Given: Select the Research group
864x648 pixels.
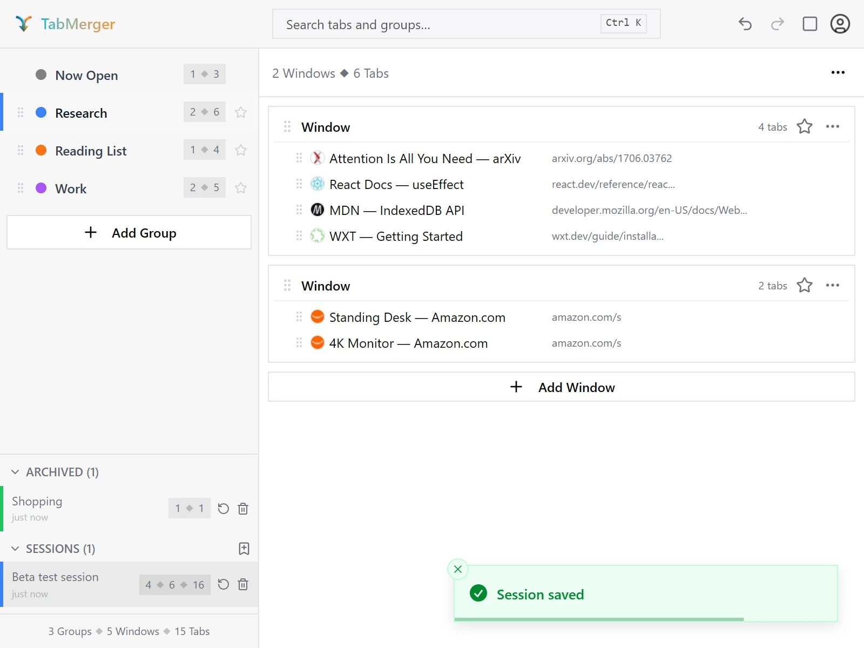Looking at the screenshot, I should click(x=130, y=112).
